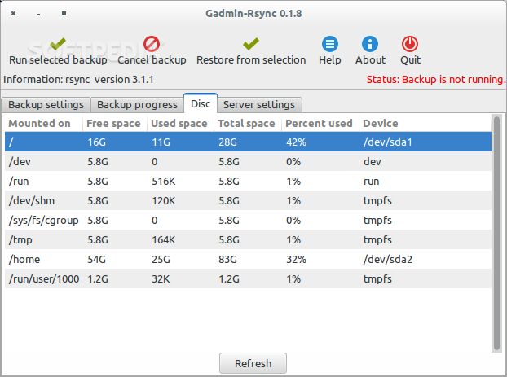
Task: Sort by the Percent used column header
Action: (x=320, y=124)
